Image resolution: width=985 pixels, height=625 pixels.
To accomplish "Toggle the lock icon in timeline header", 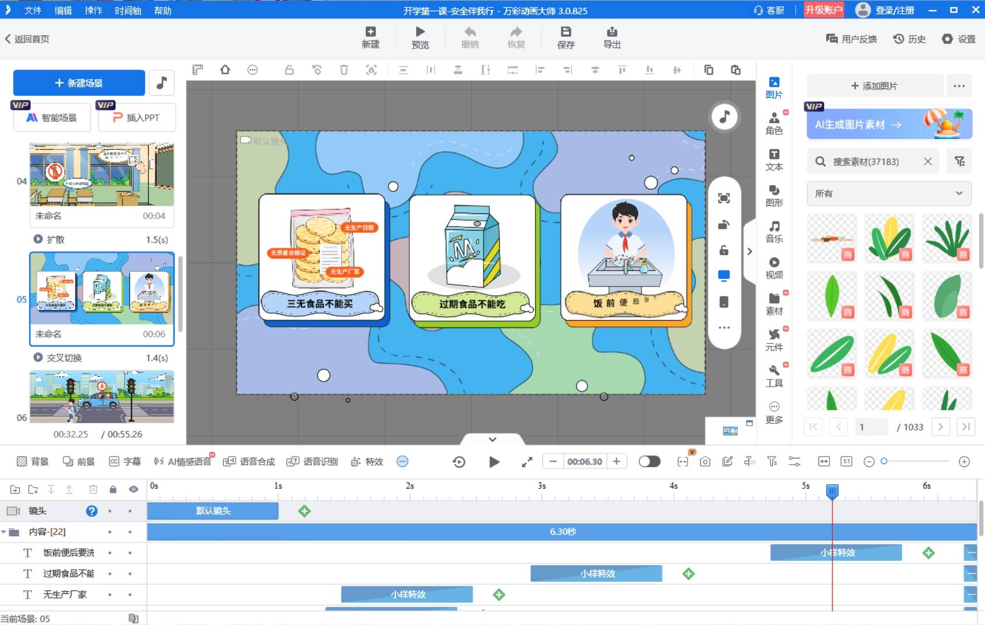I will [x=113, y=490].
